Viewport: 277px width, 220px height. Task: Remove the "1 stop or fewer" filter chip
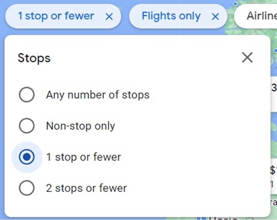(109, 17)
